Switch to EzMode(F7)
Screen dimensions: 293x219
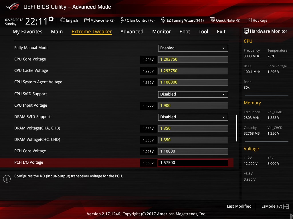click(272, 206)
